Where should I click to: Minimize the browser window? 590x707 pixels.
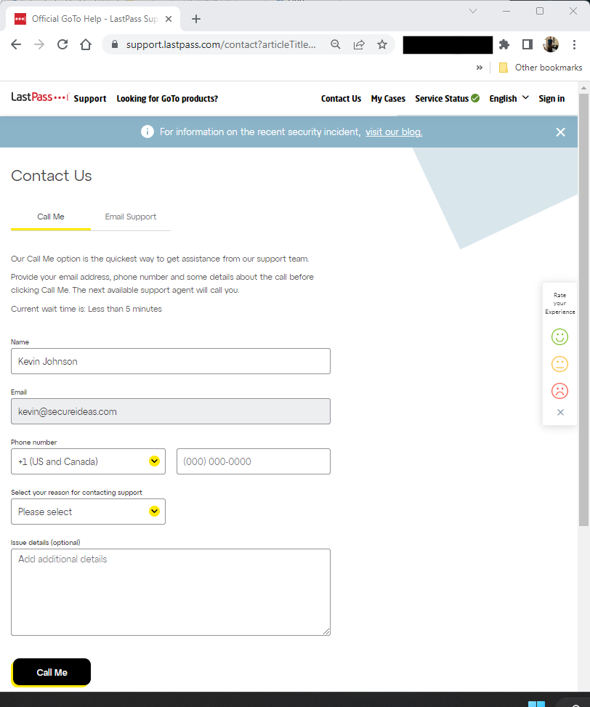click(506, 12)
